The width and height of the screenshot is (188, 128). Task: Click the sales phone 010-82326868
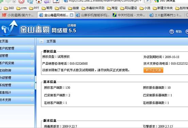click(x=79, y=63)
